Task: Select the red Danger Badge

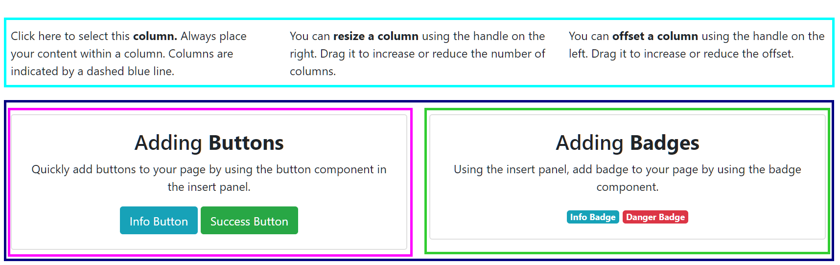Action: click(655, 217)
